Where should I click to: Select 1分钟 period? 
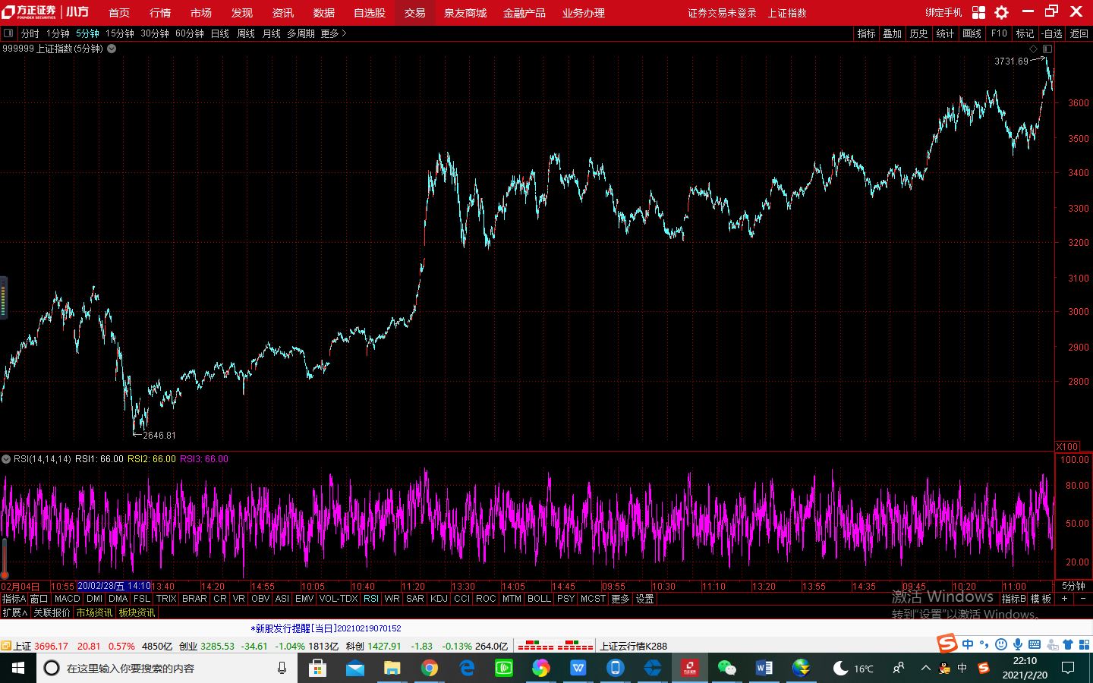tap(58, 33)
